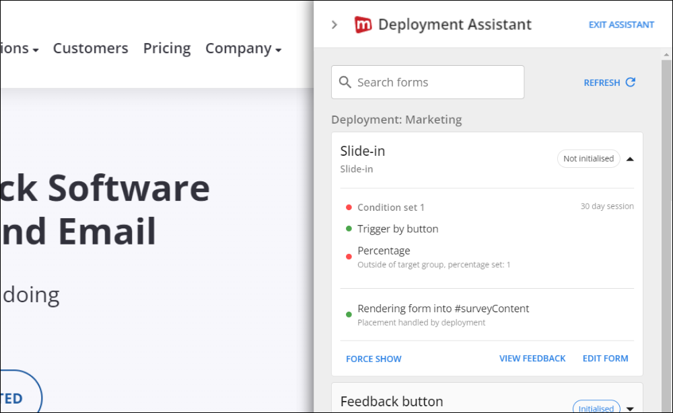This screenshot has height=413, width=673.
Task: Click EXIT ASSISTANT at top right
Action: 621,24
